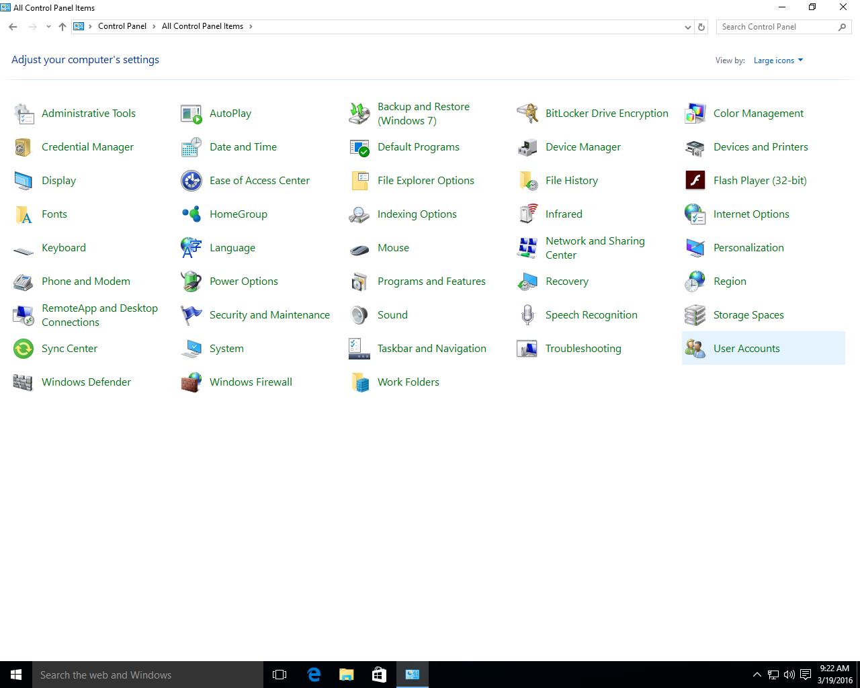Click the Infrared icon
The height and width of the screenshot is (688, 860).
(x=527, y=214)
